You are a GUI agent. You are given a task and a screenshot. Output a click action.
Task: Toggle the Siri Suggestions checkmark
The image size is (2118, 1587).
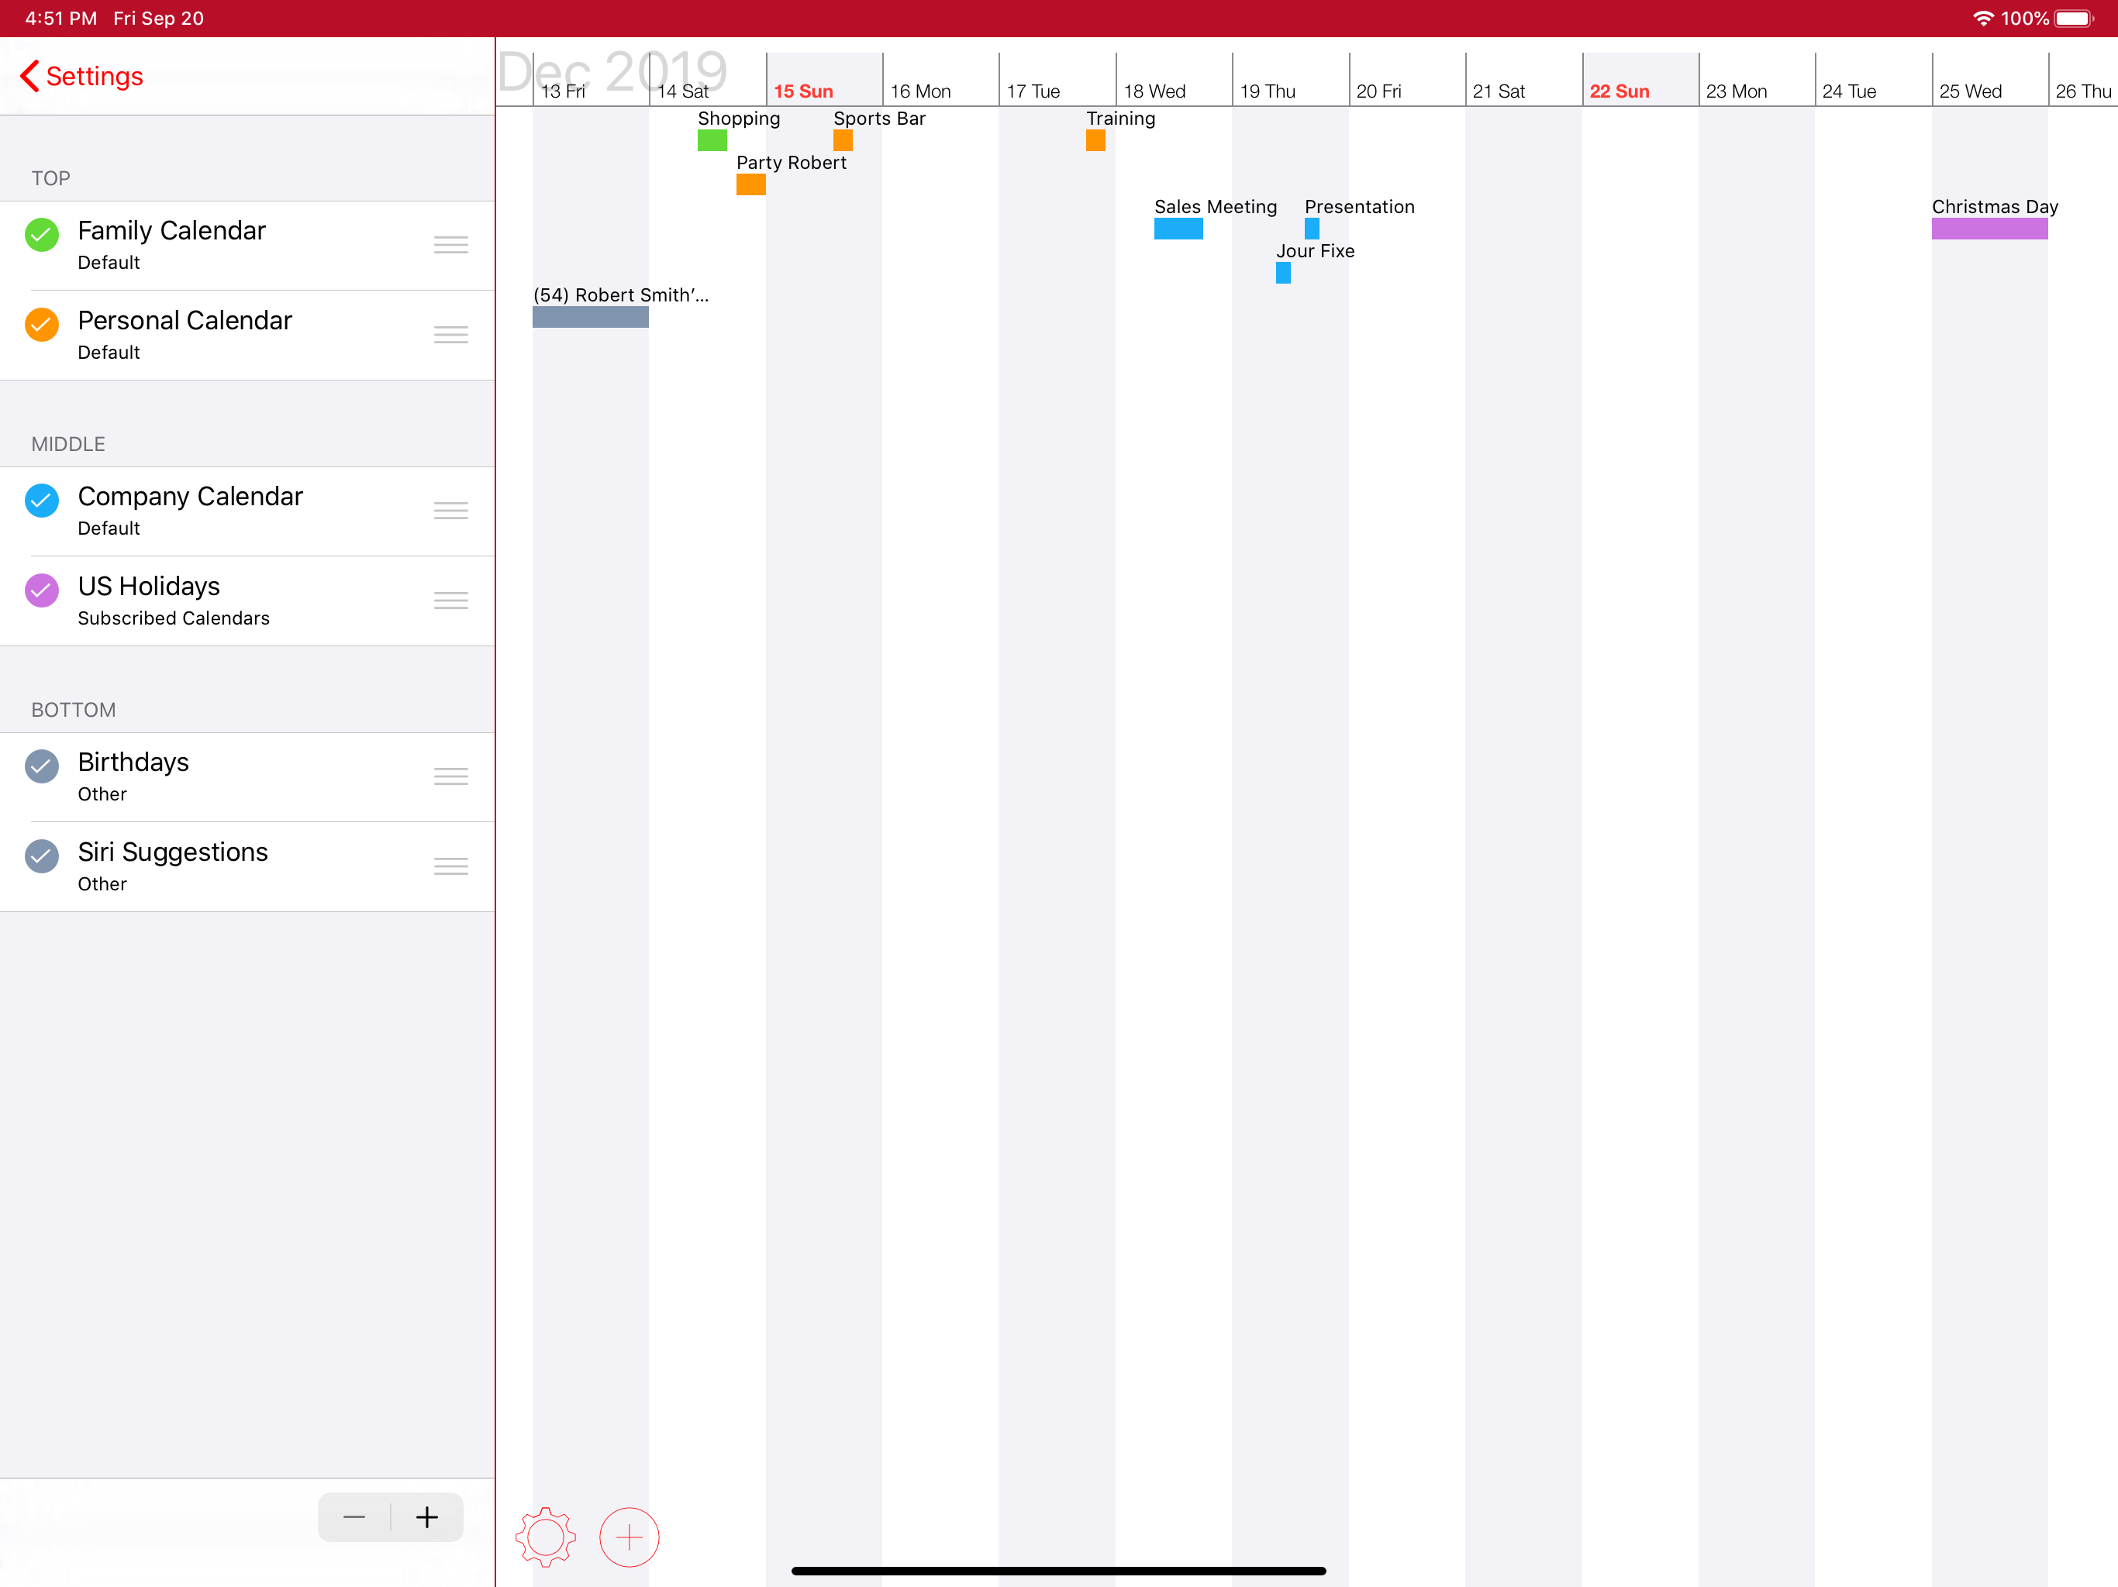point(41,855)
